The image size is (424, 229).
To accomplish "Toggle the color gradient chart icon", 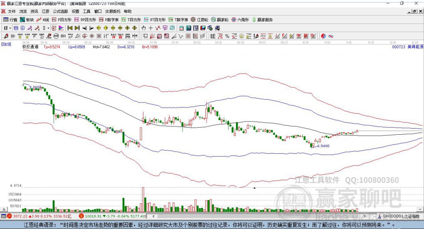I will coord(61,28).
